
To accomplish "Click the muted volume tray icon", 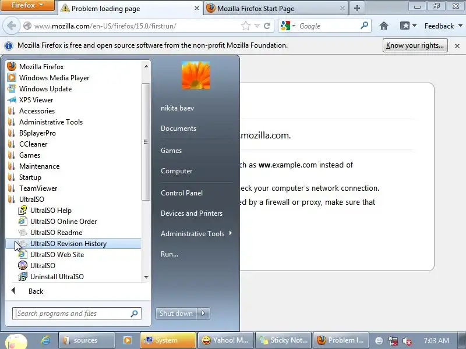I will (407, 341).
